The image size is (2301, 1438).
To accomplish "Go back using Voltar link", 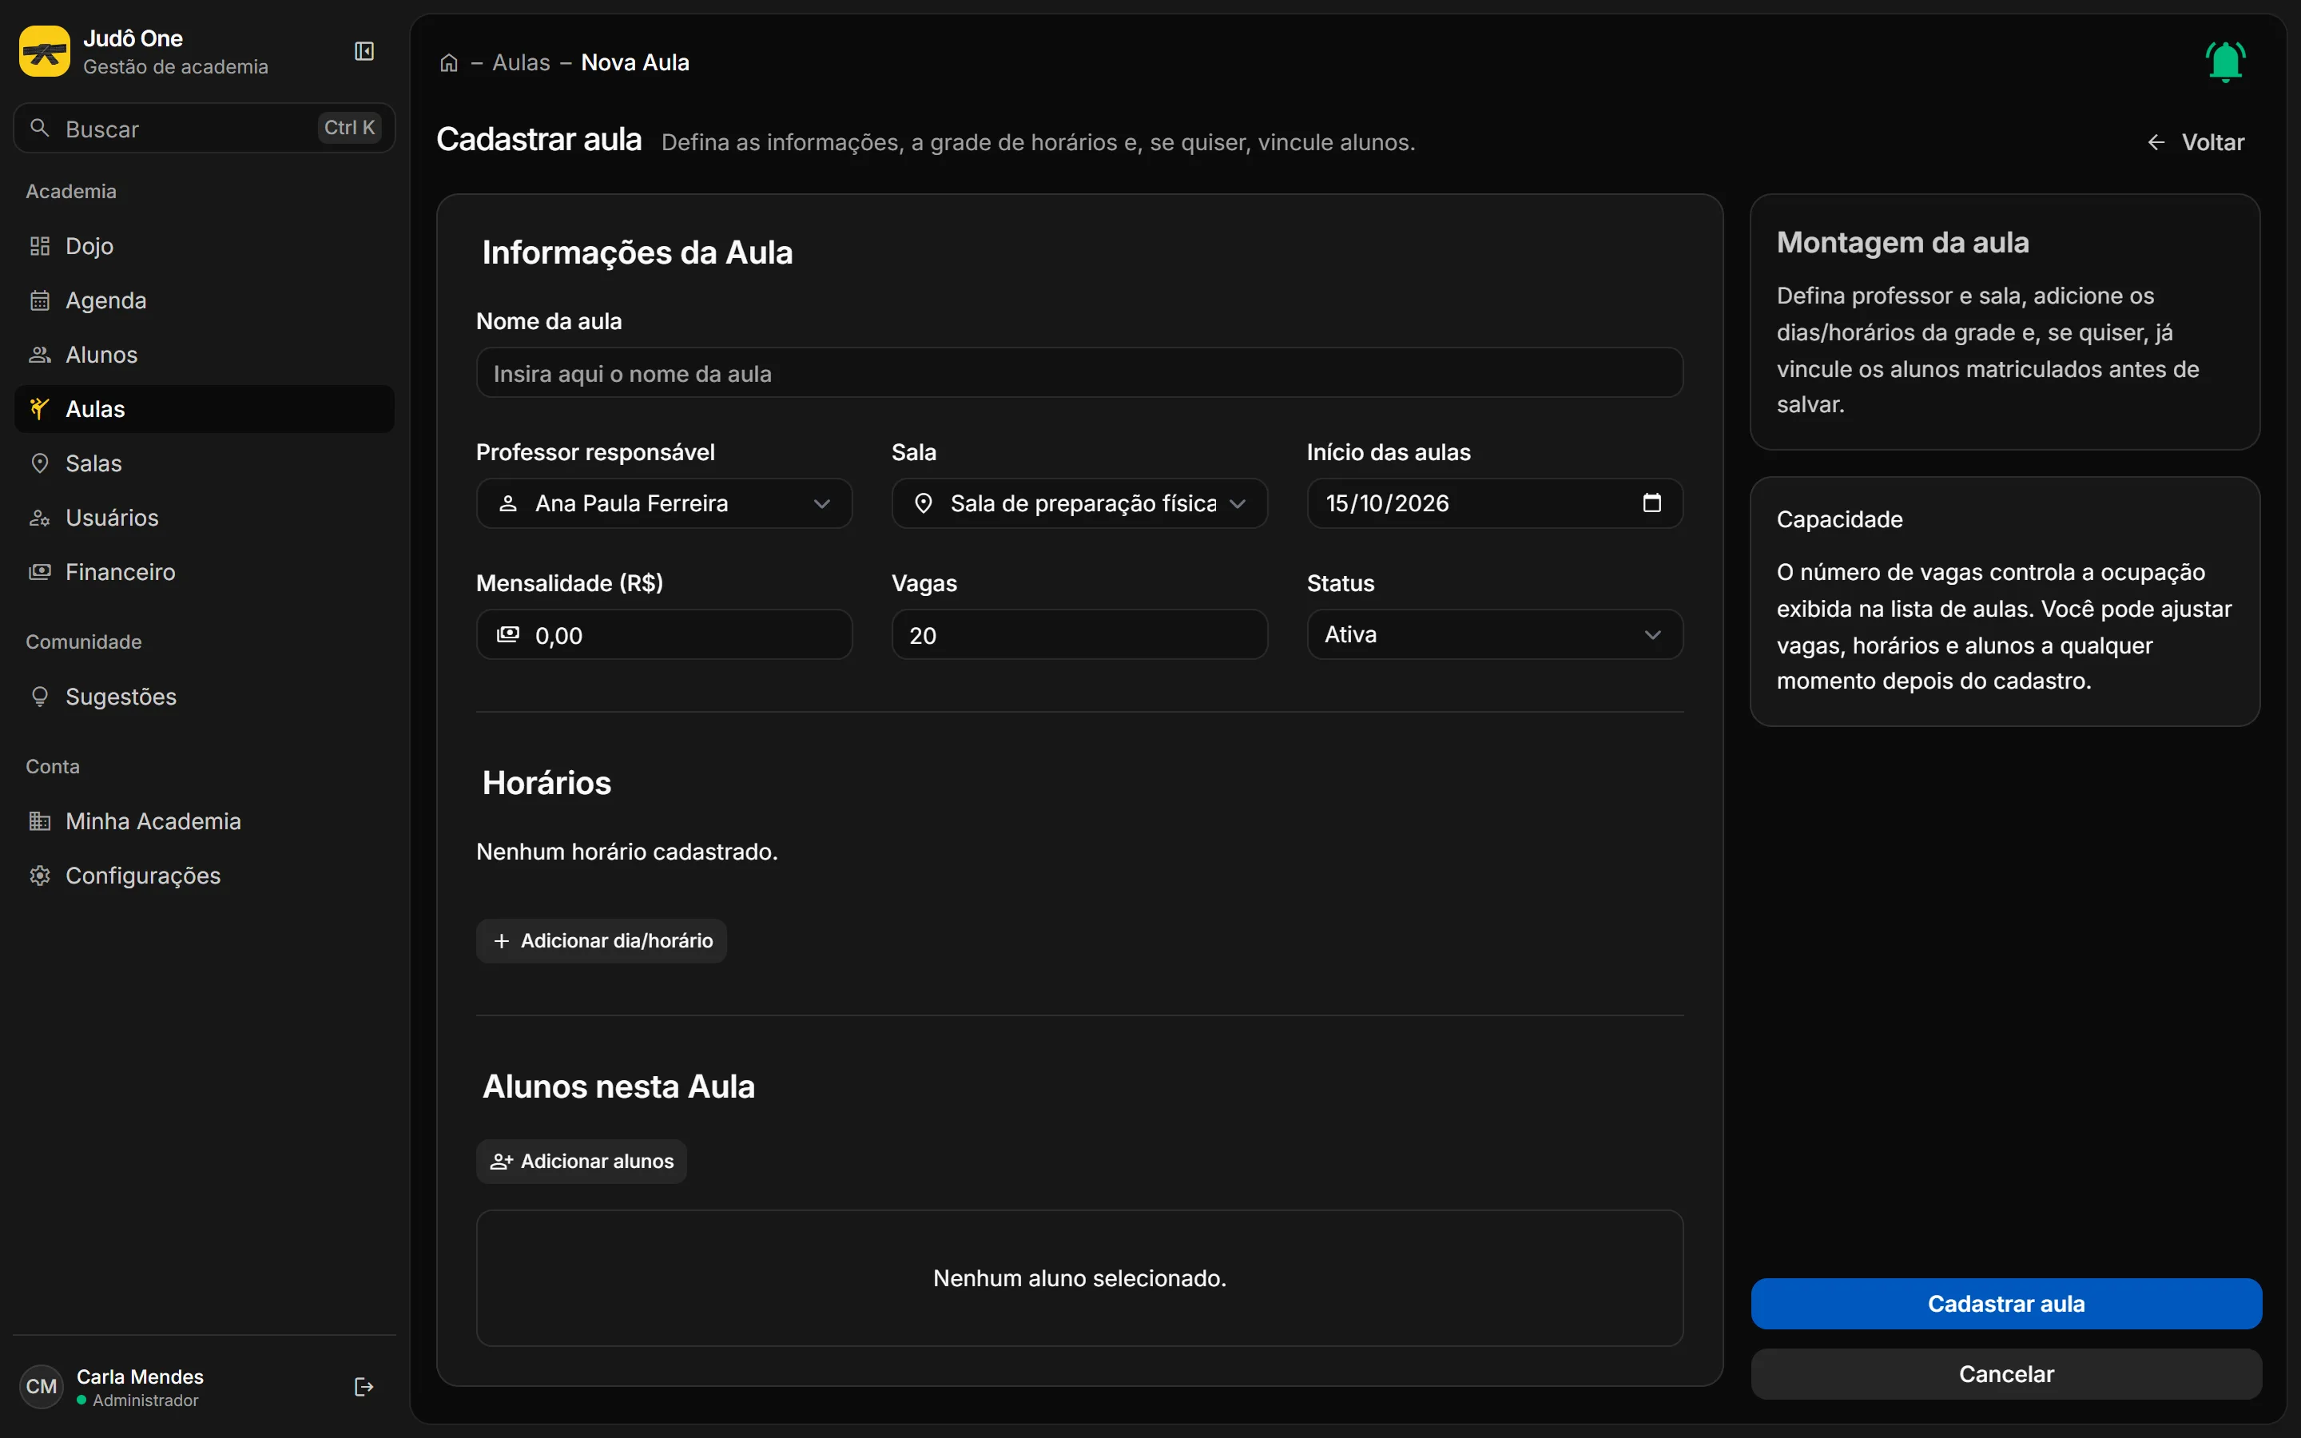I will (2196, 143).
